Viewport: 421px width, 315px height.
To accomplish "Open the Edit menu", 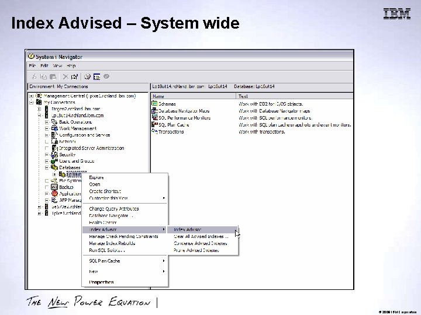I will pyautogui.click(x=44, y=65).
